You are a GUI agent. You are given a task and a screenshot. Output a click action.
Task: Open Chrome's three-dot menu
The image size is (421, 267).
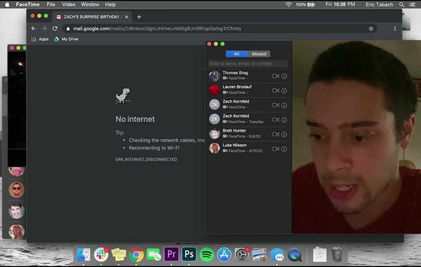pos(395,28)
